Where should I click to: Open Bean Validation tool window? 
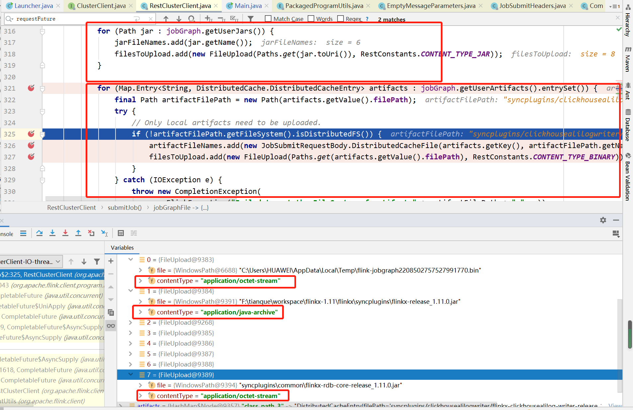coord(628,177)
